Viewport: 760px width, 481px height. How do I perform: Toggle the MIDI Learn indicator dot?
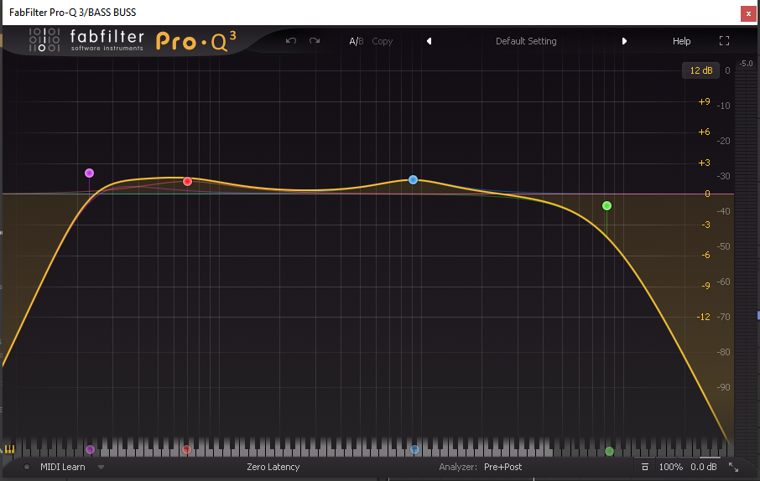(x=27, y=467)
